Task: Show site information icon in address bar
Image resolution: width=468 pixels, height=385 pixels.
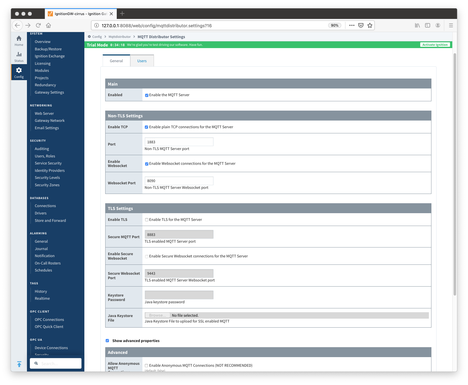Action: [96, 25]
